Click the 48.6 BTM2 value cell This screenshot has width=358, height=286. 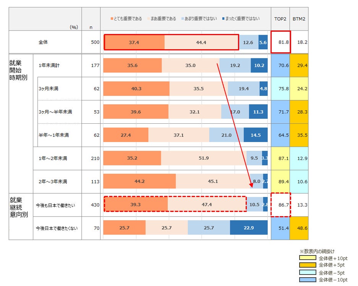point(299,228)
